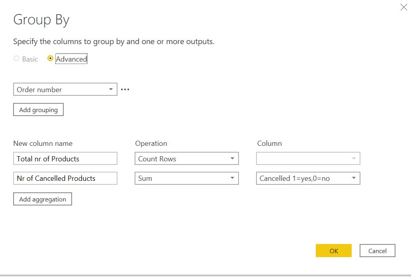This screenshot has width=411, height=277.
Task: Open the Count Rows operation dropdown
Action: click(x=187, y=159)
